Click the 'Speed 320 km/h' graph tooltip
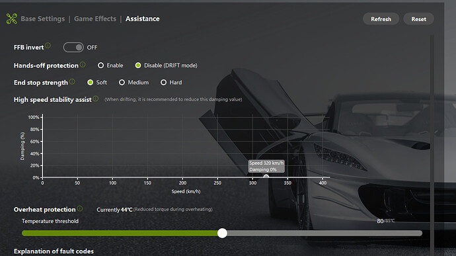Viewport: 456px width, 256px height. (x=266, y=166)
